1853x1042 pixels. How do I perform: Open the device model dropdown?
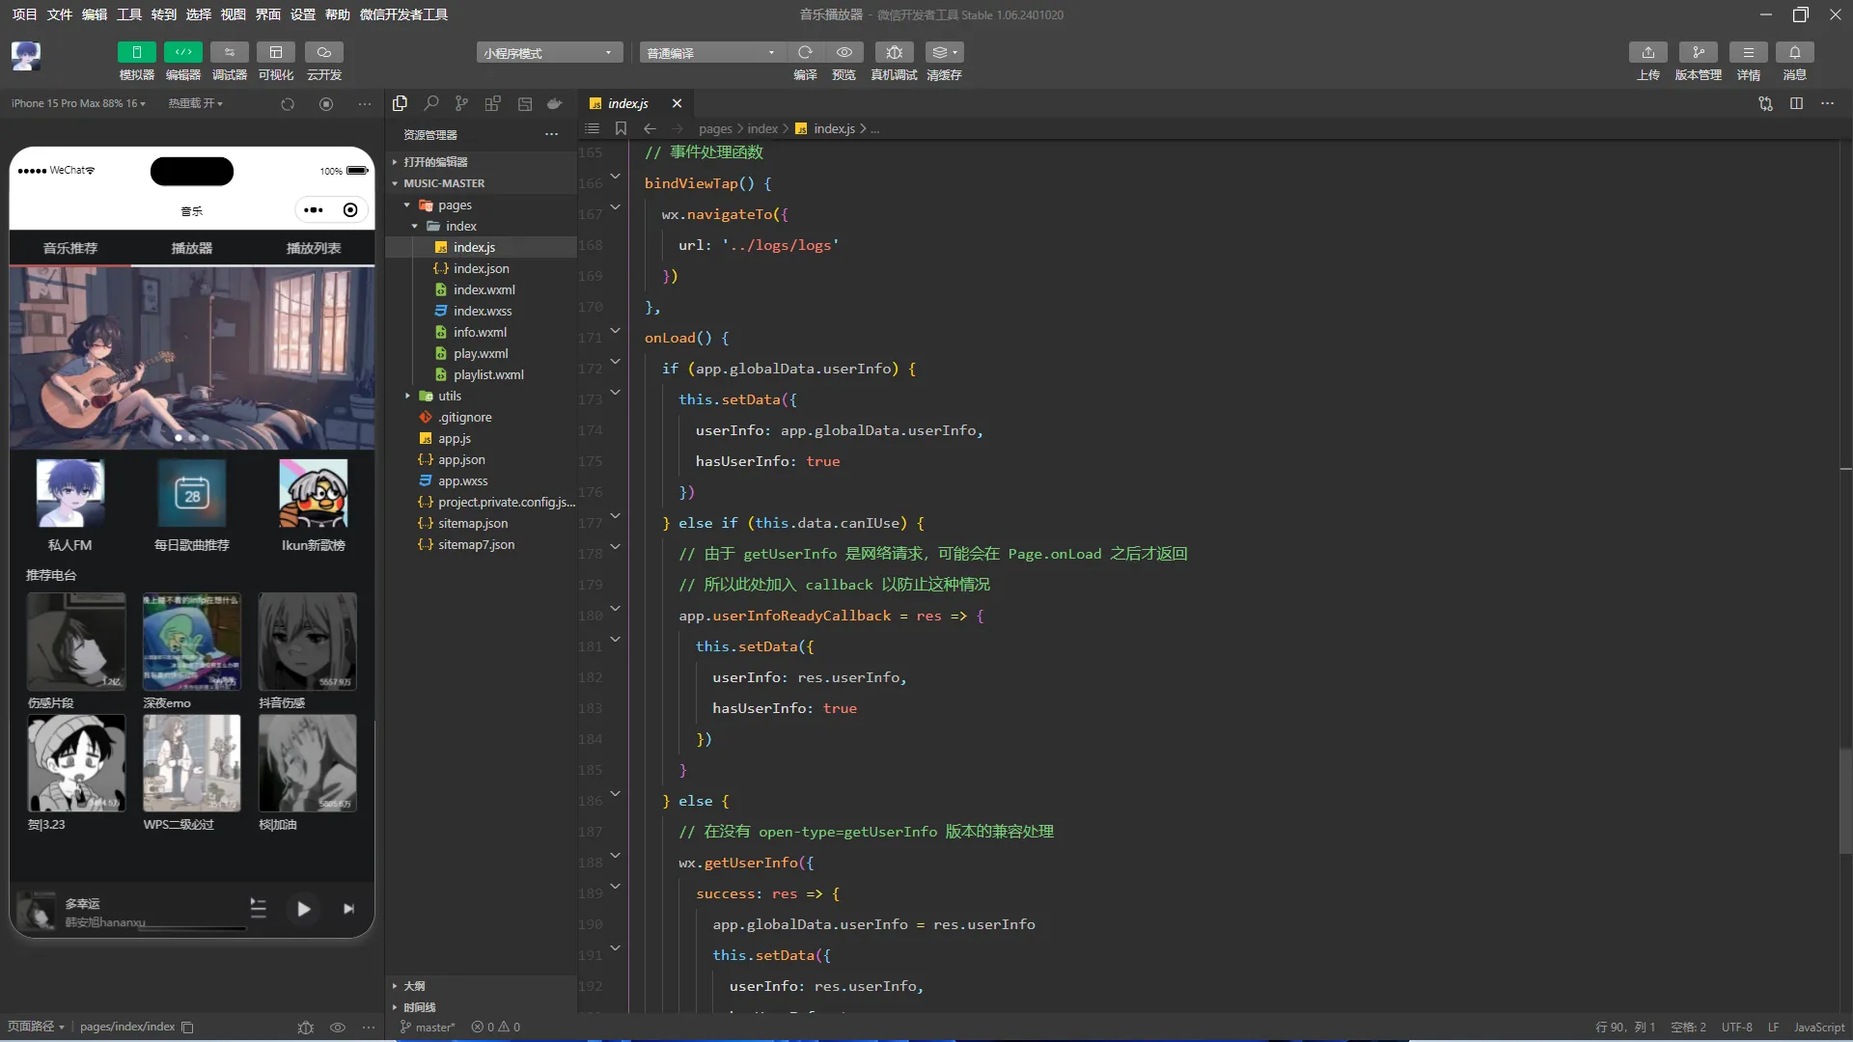click(x=78, y=103)
